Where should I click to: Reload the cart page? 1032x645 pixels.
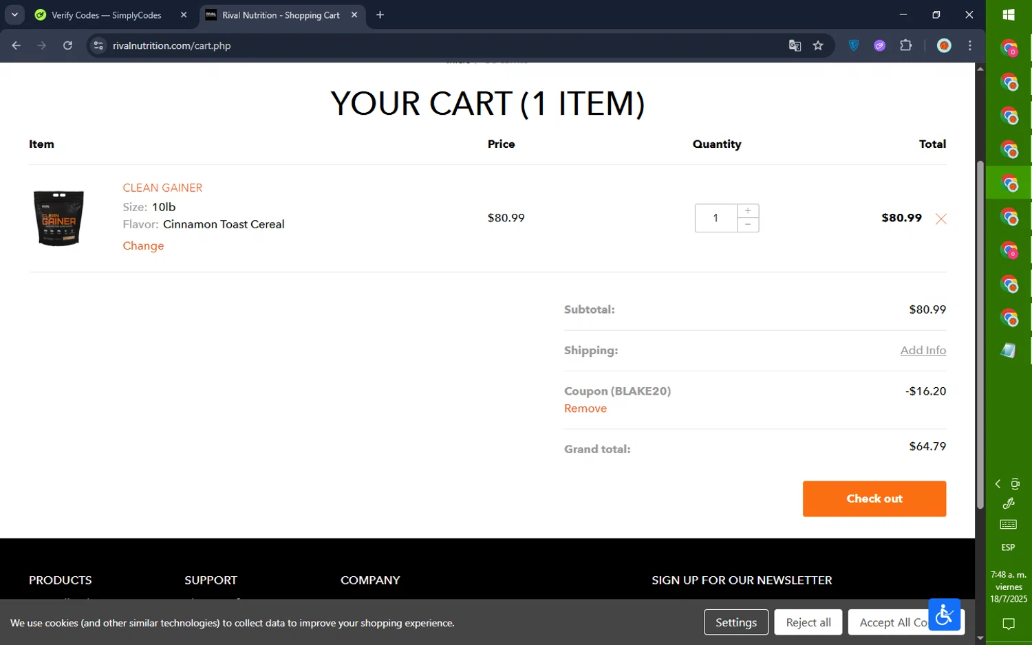pyautogui.click(x=67, y=45)
